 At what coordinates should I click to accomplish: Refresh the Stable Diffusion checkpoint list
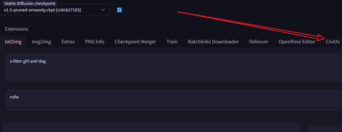click(x=119, y=10)
